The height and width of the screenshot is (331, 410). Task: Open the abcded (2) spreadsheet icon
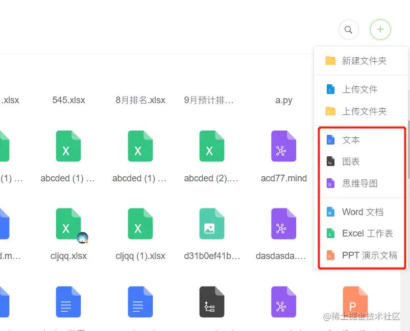coord(211,146)
